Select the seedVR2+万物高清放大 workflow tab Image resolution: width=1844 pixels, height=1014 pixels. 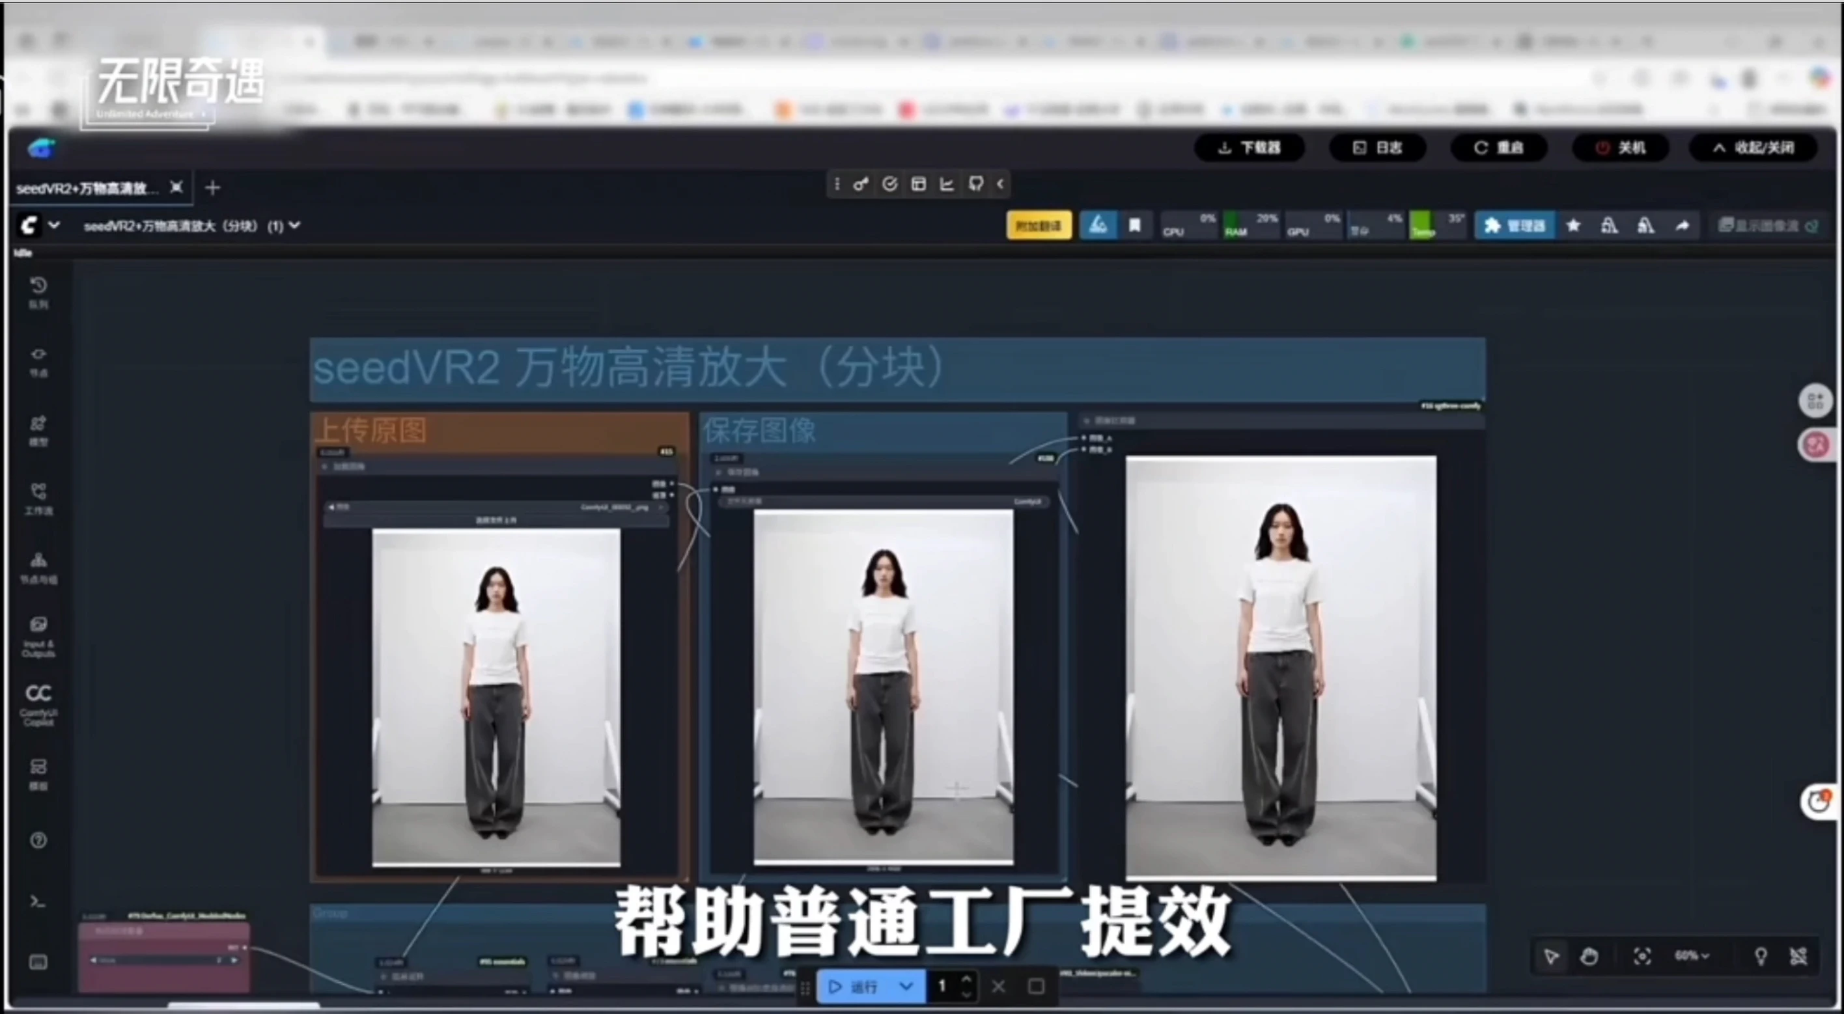click(x=87, y=187)
